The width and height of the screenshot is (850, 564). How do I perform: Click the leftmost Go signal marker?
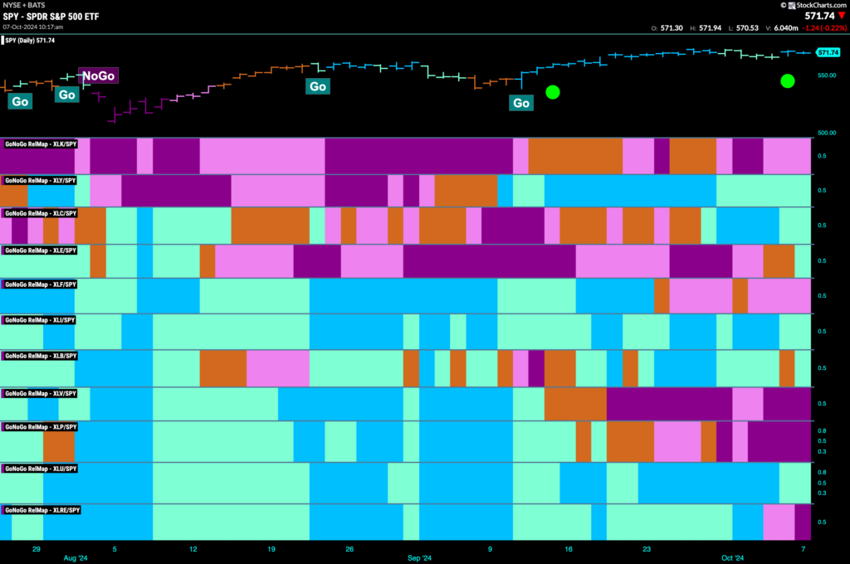pos(20,101)
